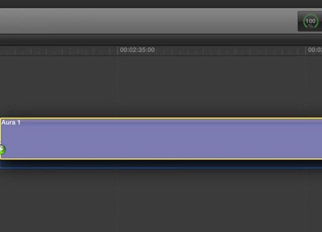Image resolution: width=322 pixels, height=232 pixels.
Task: Jump to the 00:02:35:00 ruler timecode
Action: click(137, 50)
